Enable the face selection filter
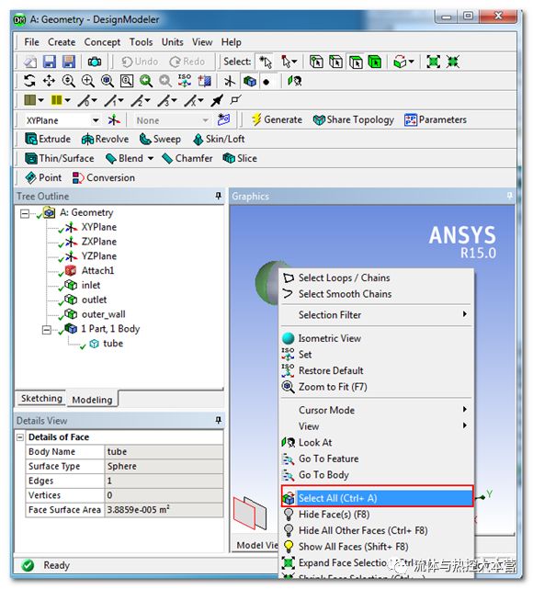This screenshot has height=589, width=533. click(356, 62)
